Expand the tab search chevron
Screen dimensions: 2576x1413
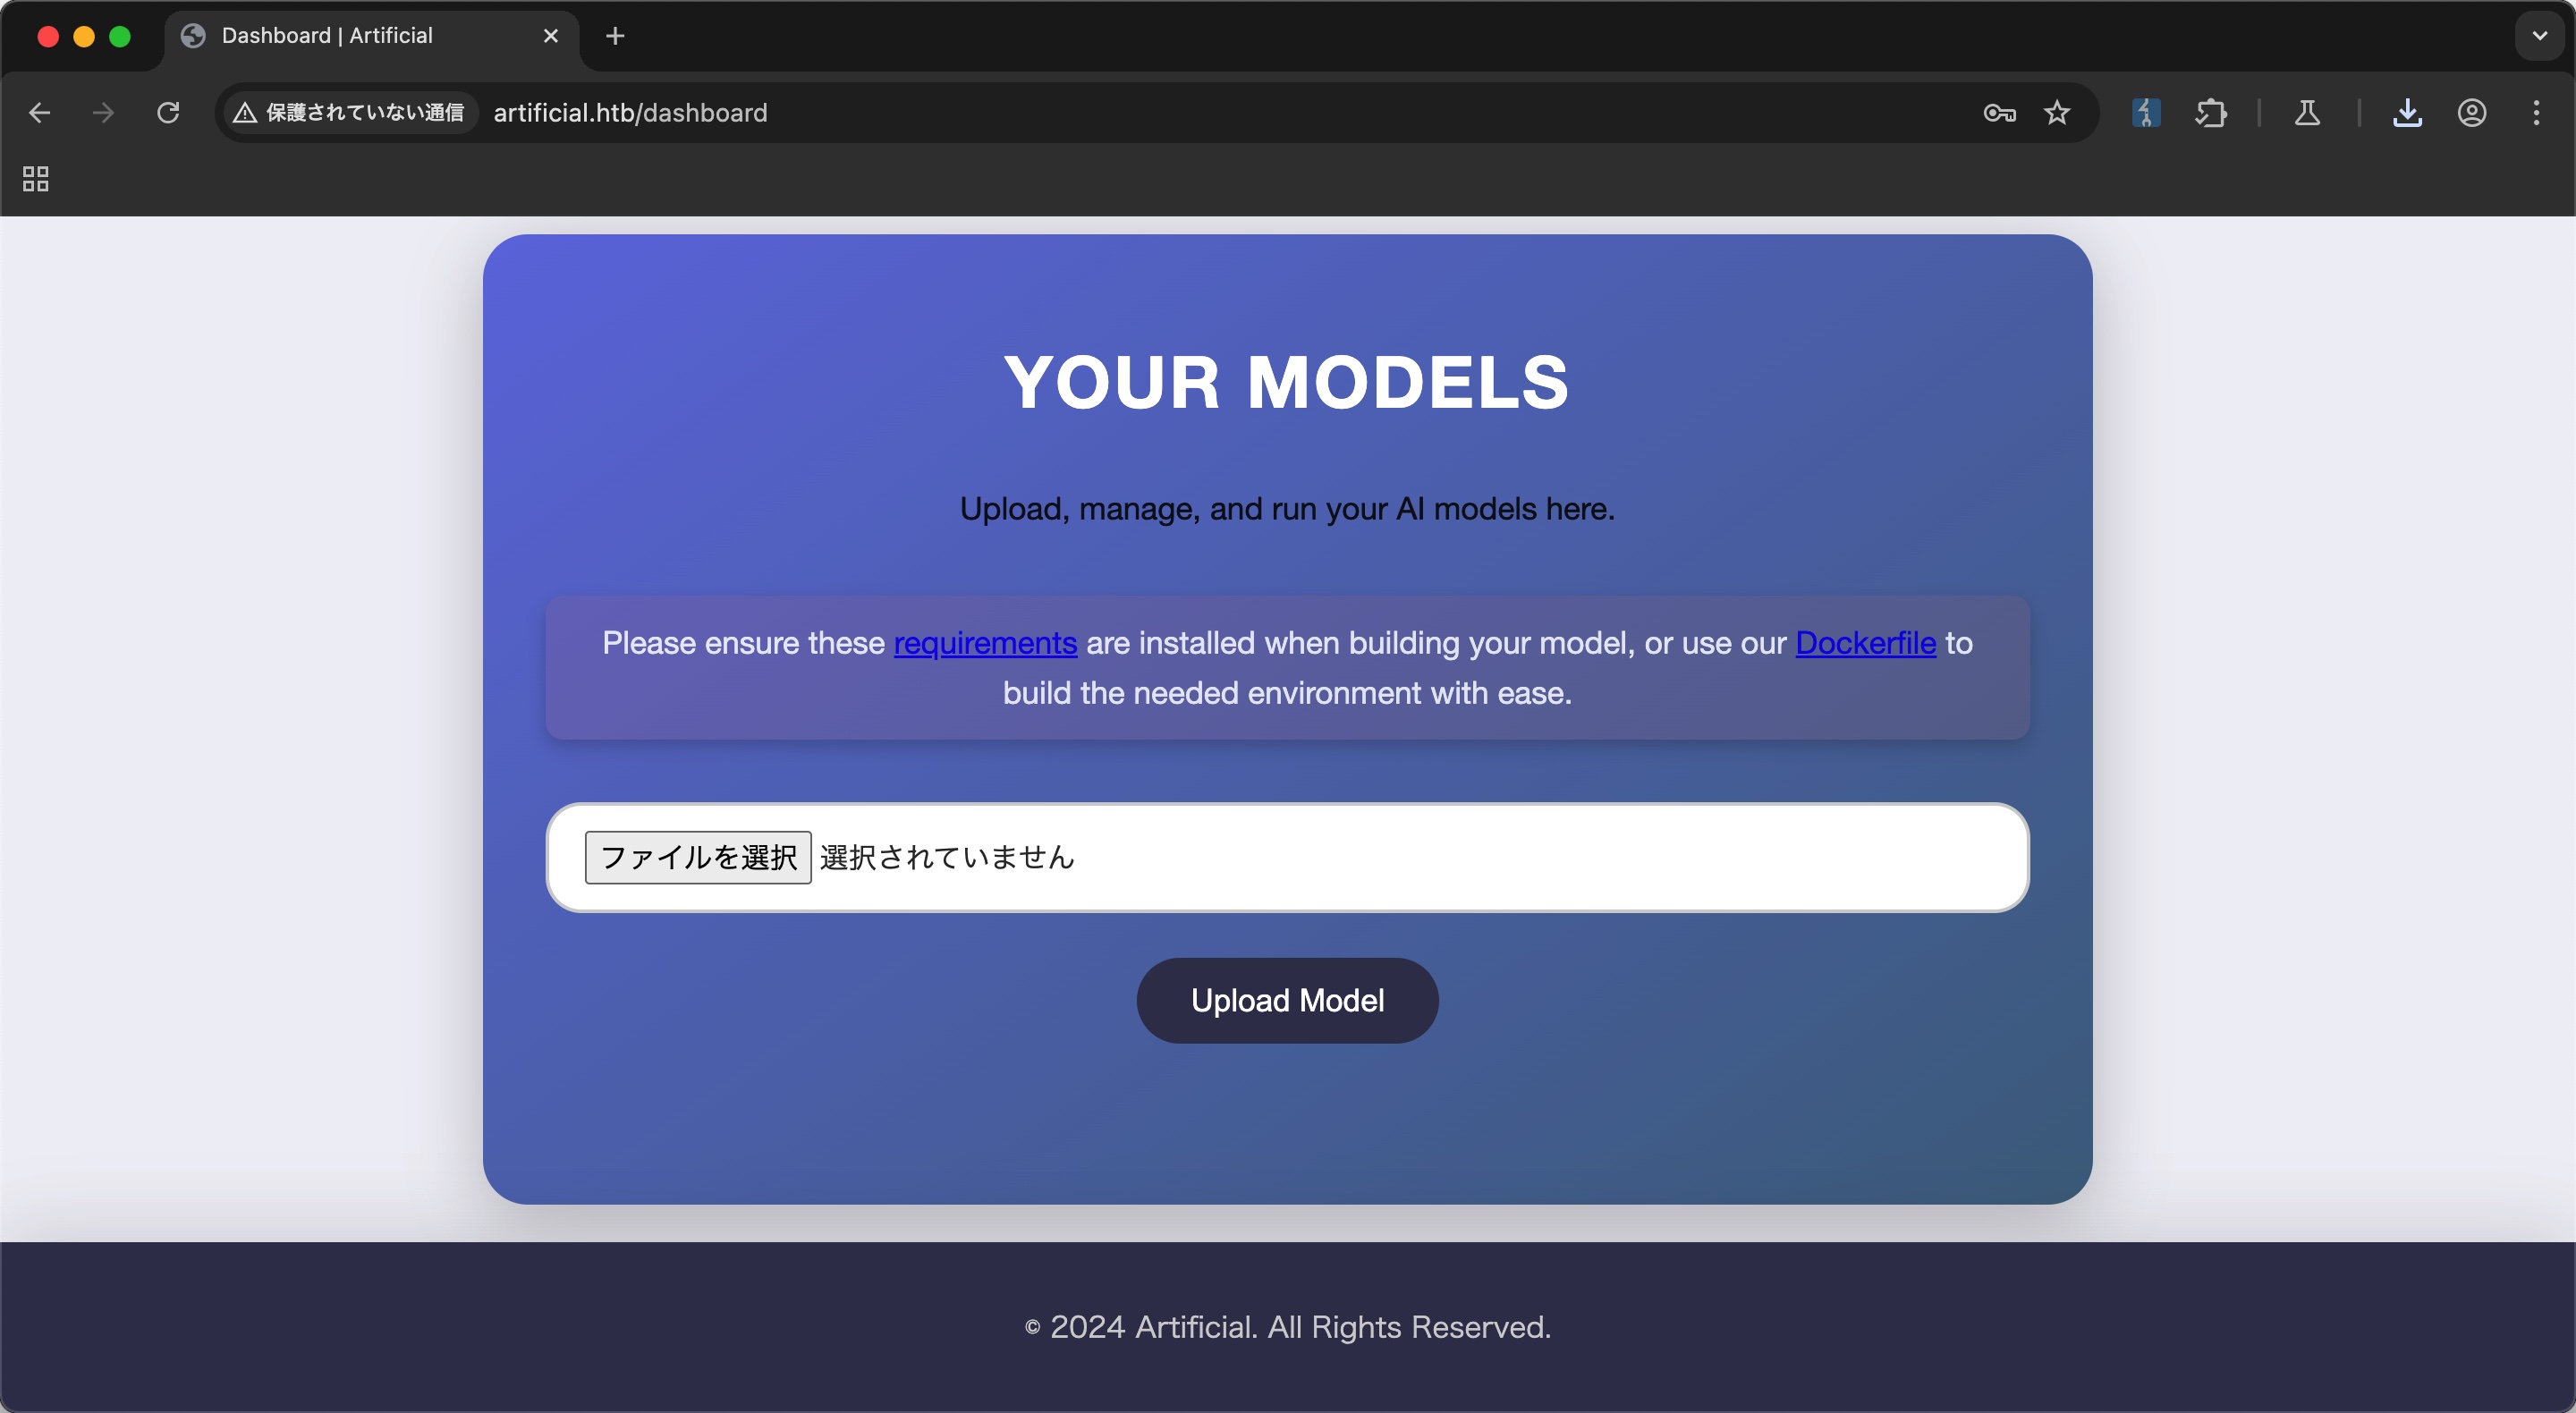[x=2539, y=36]
